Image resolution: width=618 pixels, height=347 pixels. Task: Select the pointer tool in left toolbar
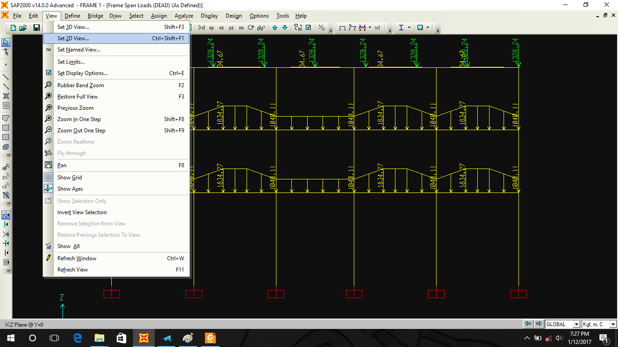(6, 42)
